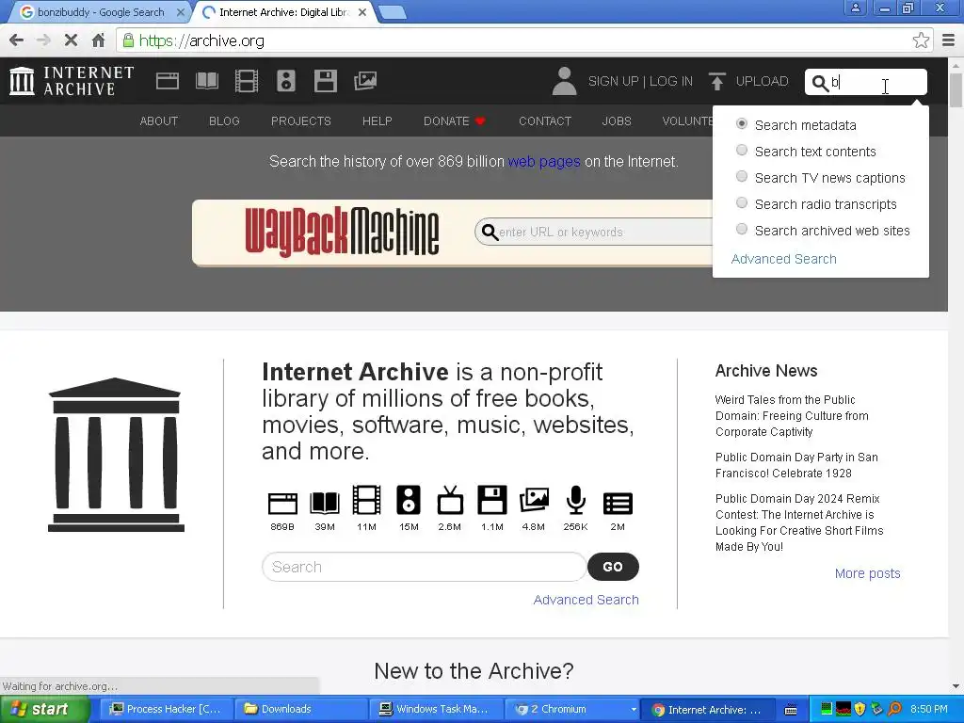Click the web pages link in banner

544,162
